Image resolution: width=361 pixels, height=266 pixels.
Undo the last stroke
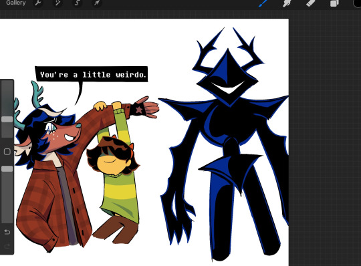tap(7, 232)
